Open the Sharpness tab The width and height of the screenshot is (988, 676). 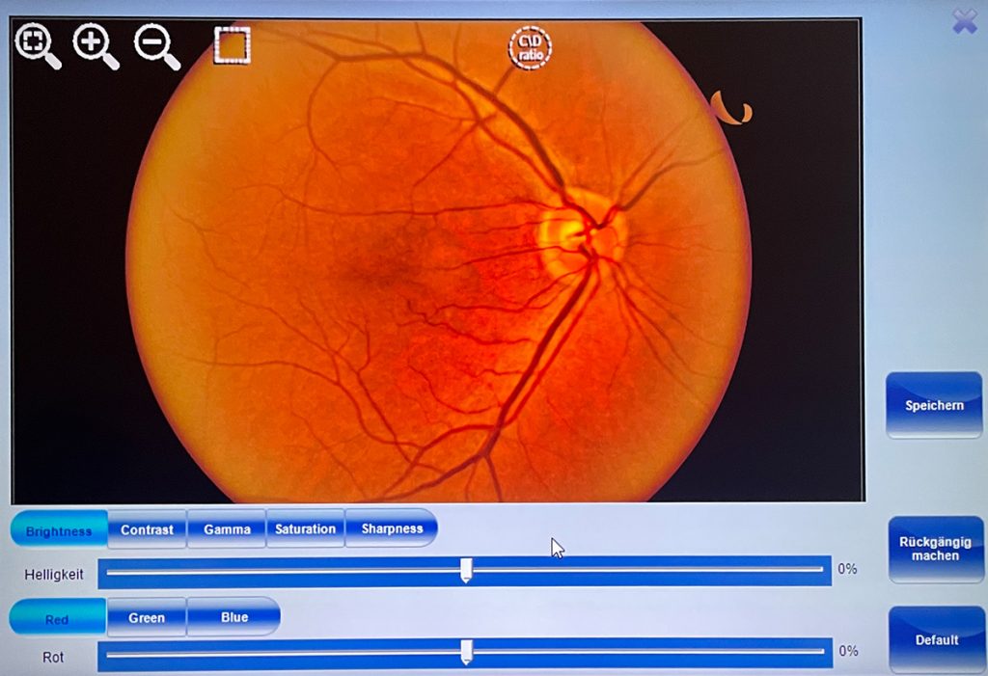[392, 528]
